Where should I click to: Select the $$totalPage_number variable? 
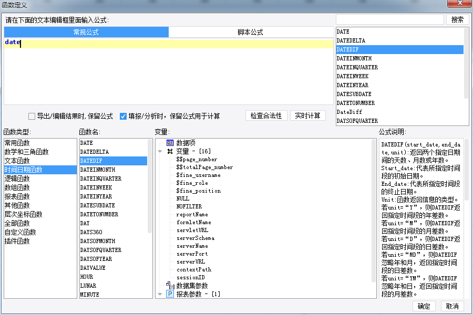(x=204, y=167)
